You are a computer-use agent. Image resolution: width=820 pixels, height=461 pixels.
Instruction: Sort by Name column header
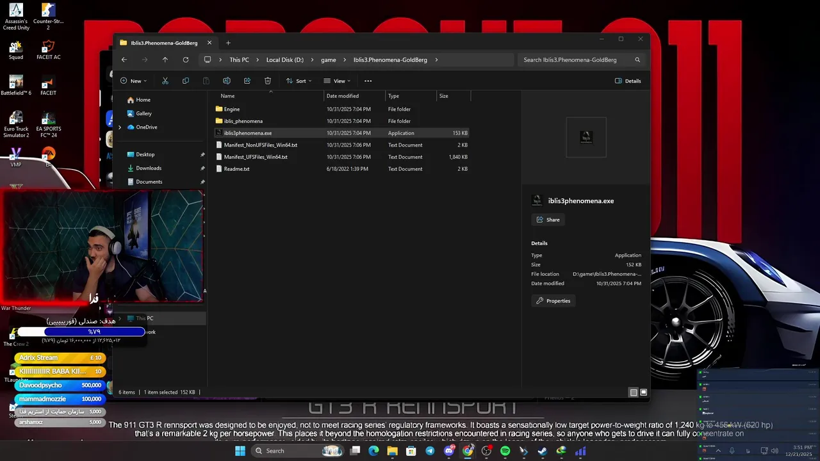click(268, 96)
